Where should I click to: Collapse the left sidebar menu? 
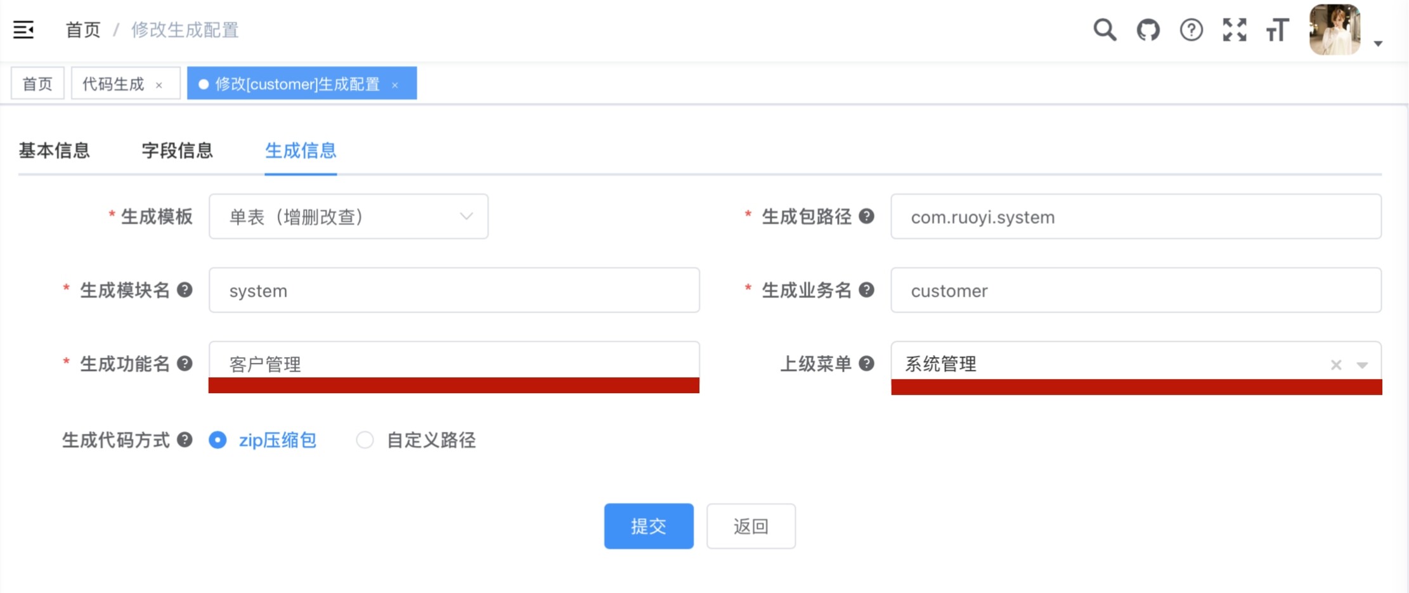click(x=23, y=29)
